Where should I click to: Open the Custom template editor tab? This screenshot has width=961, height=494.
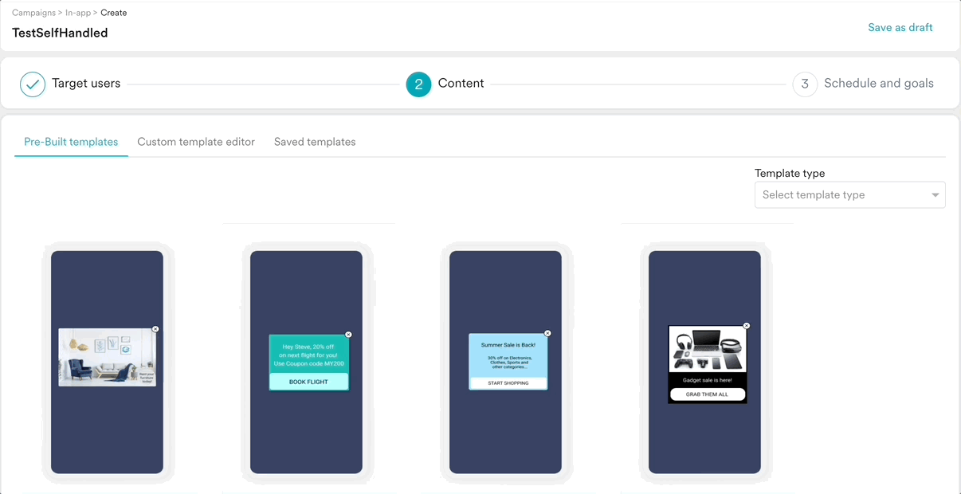[x=196, y=142]
